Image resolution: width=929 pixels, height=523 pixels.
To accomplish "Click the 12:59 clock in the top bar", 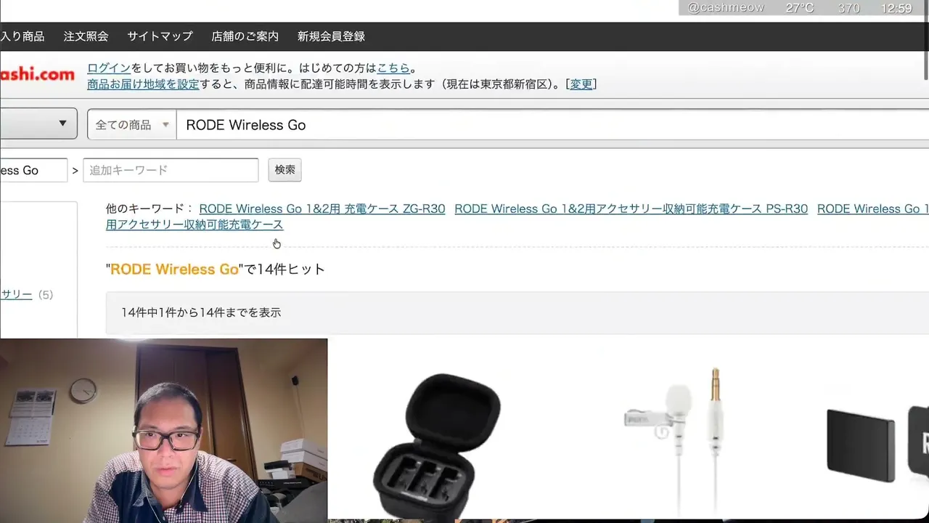I will pyautogui.click(x=896, y=8).
